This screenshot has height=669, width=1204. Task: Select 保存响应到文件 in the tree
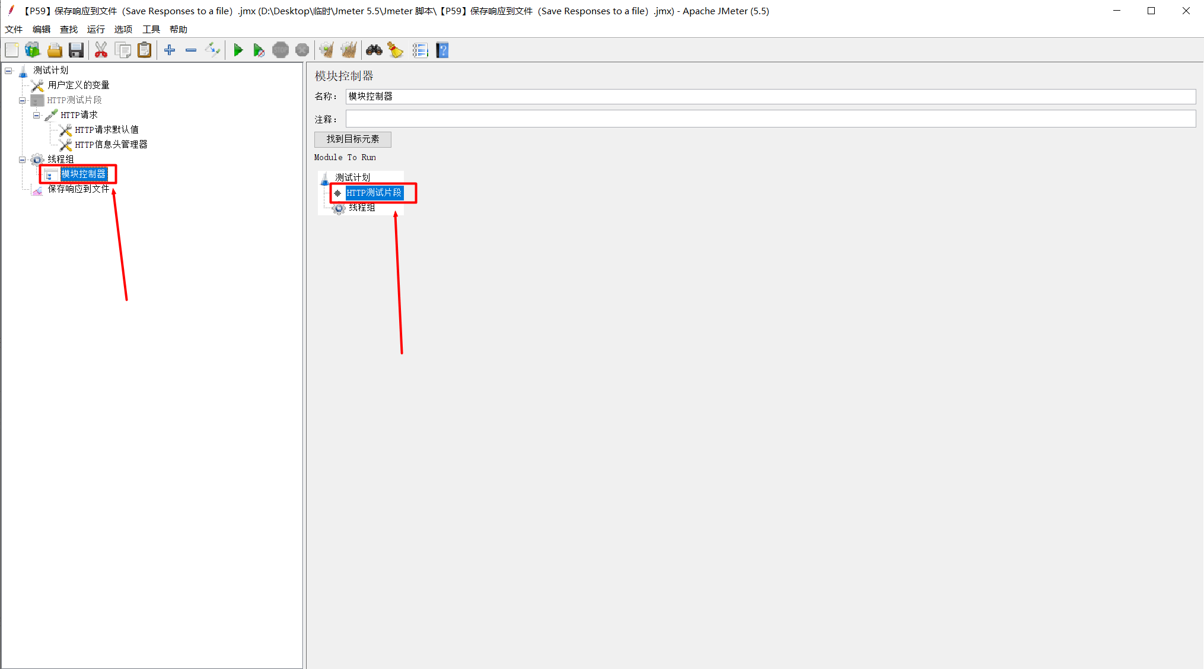78,189
